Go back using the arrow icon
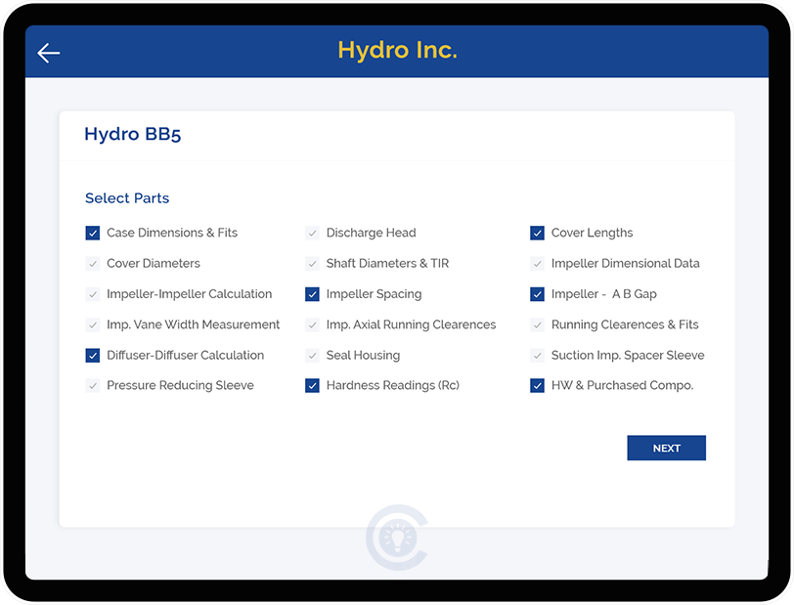This screenshot has width=794, height=605. (x=49, y=53)
